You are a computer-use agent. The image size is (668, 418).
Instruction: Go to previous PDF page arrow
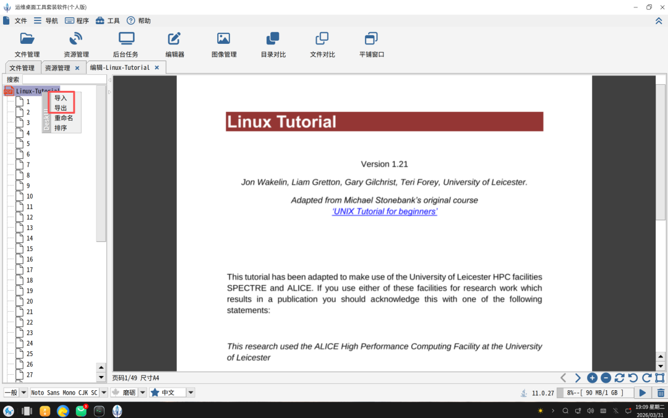click(x=563, y=378)
